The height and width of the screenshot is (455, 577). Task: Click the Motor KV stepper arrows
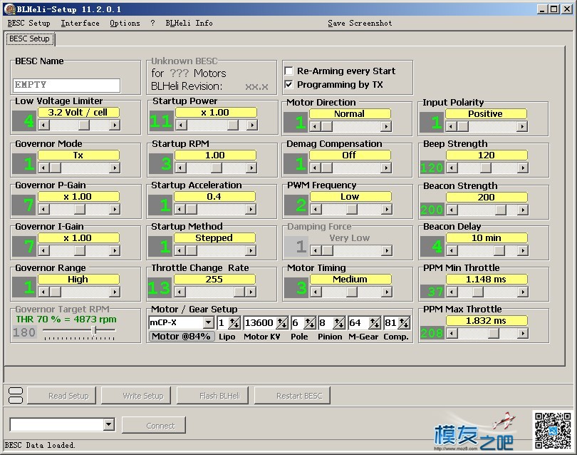click(x=282, y=323)
